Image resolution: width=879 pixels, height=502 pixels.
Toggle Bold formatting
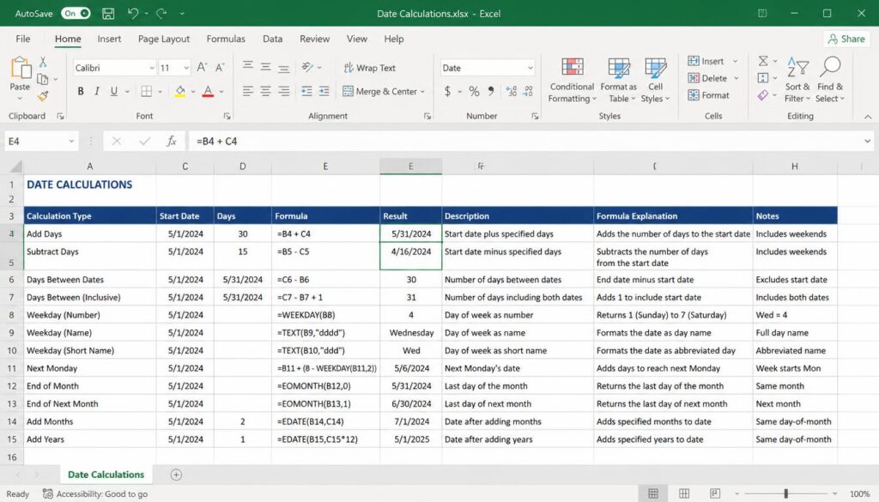tap(80, 91)
